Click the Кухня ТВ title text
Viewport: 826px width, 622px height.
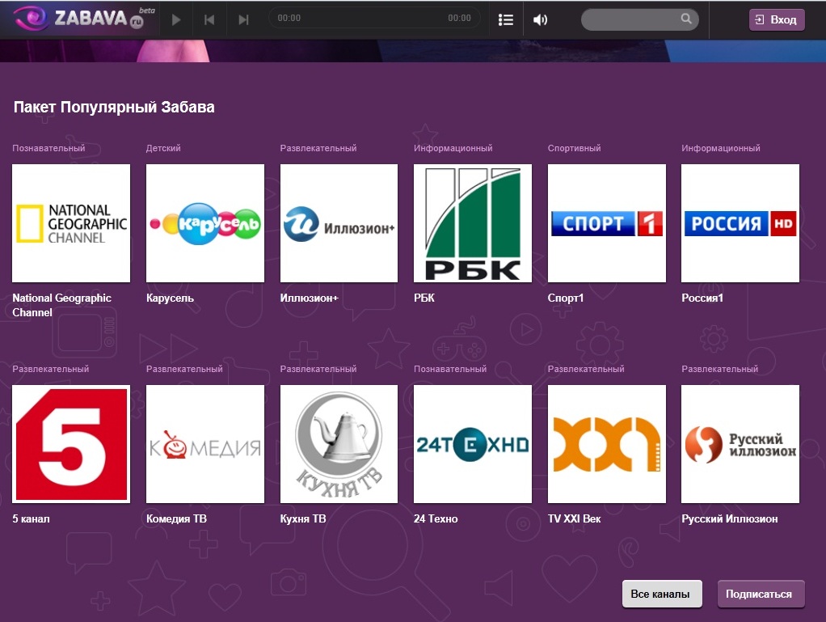pyautogui.click(x=303, y=519)
